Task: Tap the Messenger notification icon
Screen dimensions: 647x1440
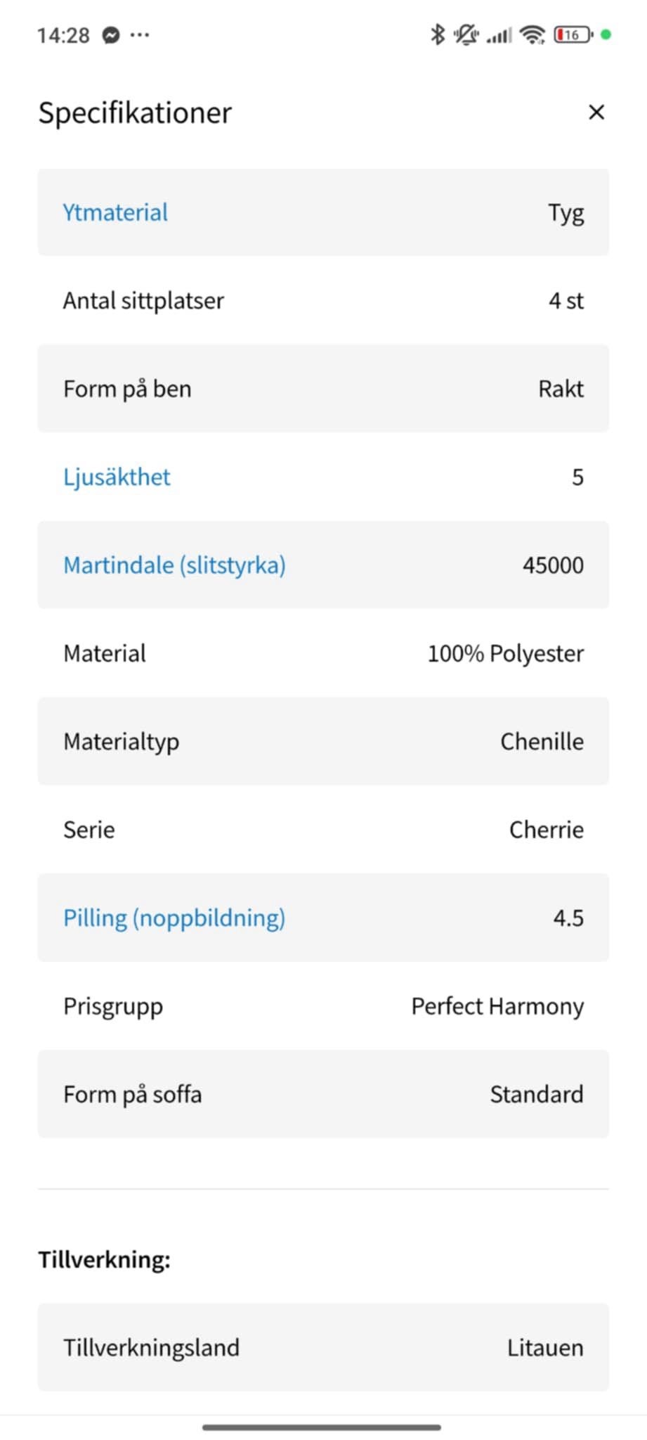Action: pyautogui.click(x=111, y=35)
